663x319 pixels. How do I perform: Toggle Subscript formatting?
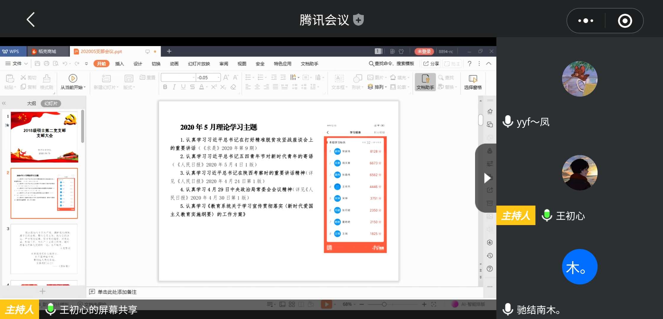[223, 87]
